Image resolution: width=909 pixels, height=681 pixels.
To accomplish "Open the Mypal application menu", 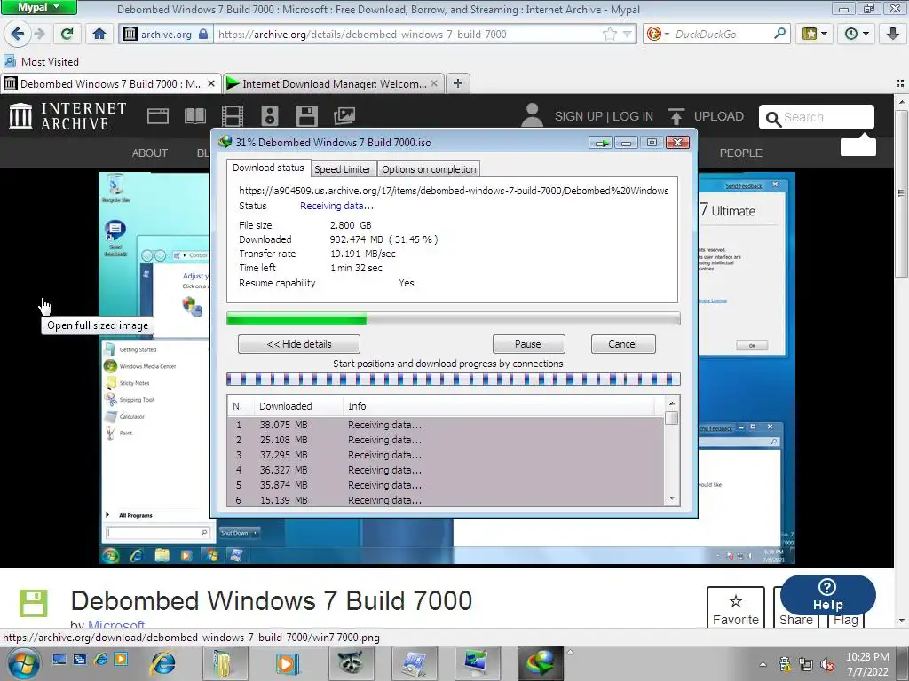I will coord(38,7).
